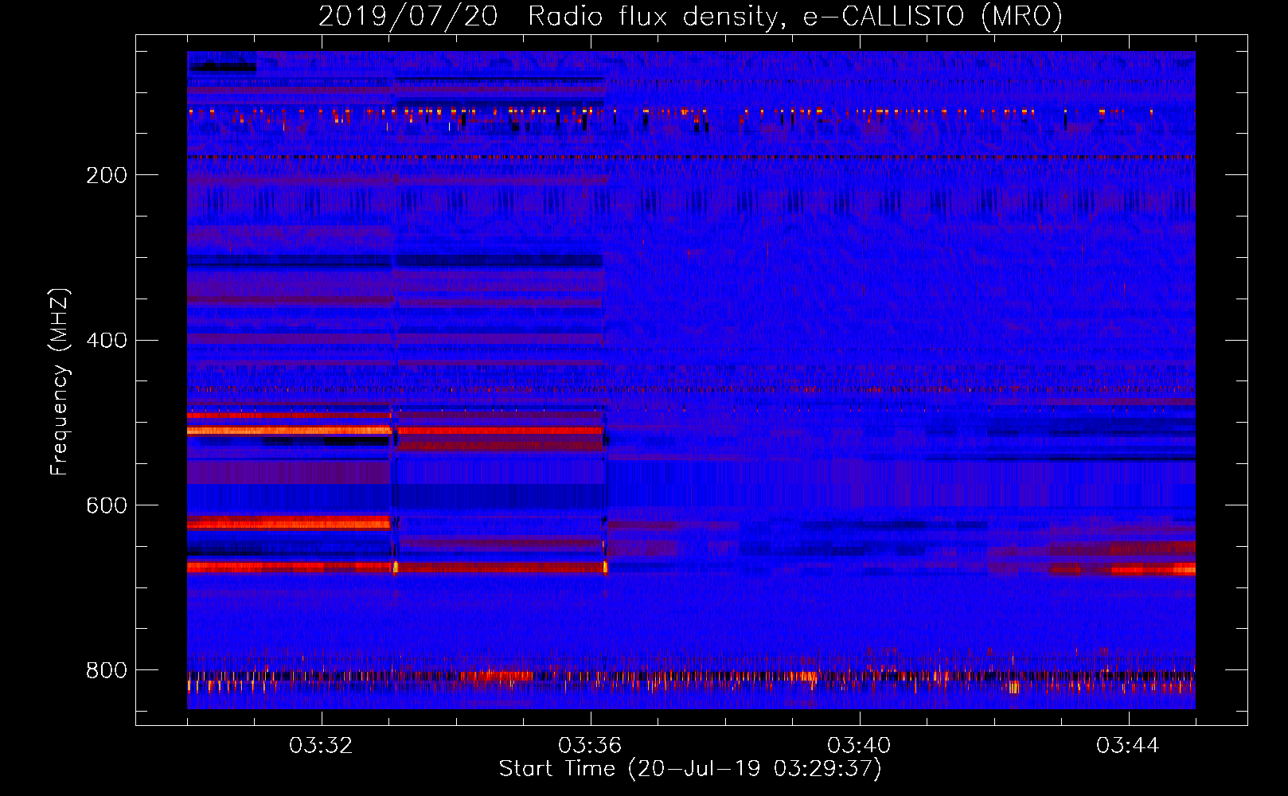The width and height of the screenshot is (1288, 796).
Task: Click the 400 frequency tick label
Action: tap(107, 341)
